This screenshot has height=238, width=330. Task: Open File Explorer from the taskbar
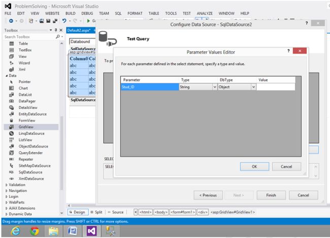pos(53,231)
